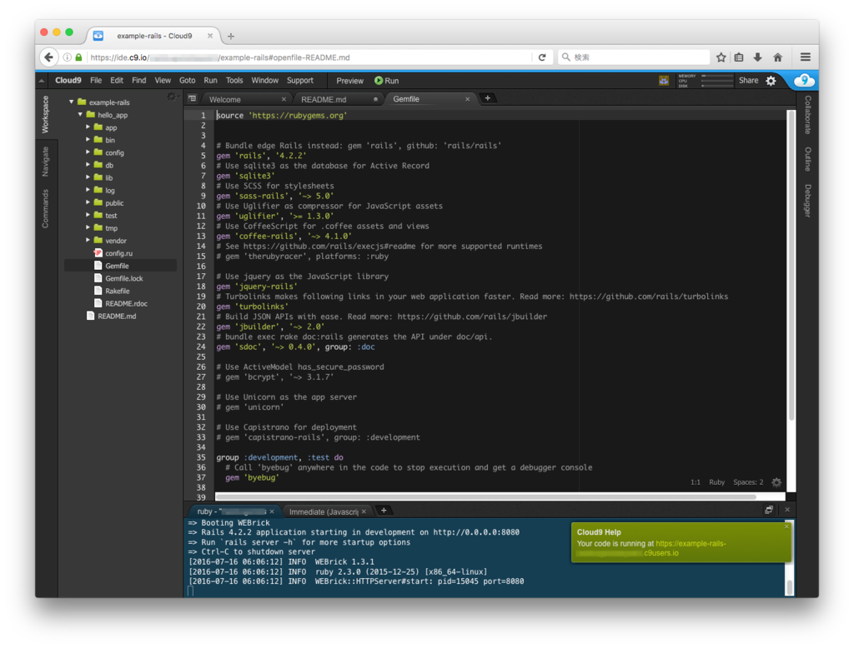
Task: Click the editor vertical scrollbar
Action: (791, 265)
